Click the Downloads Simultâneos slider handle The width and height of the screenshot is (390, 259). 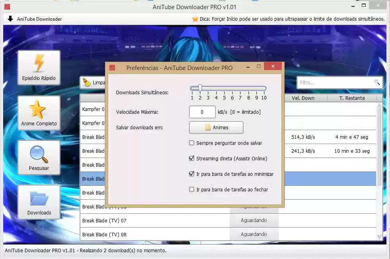tap(200, 88)
